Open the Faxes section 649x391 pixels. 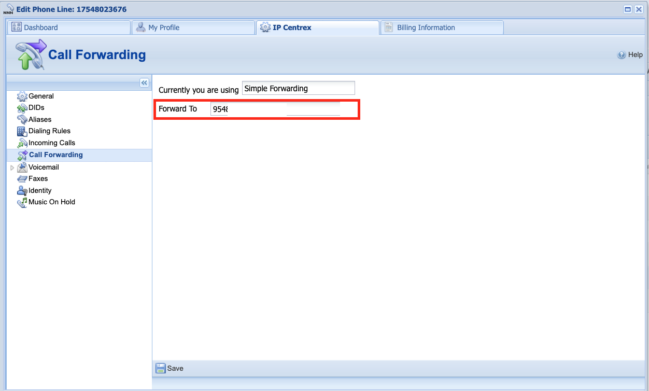pyautogui.click(x=22, y=178)
